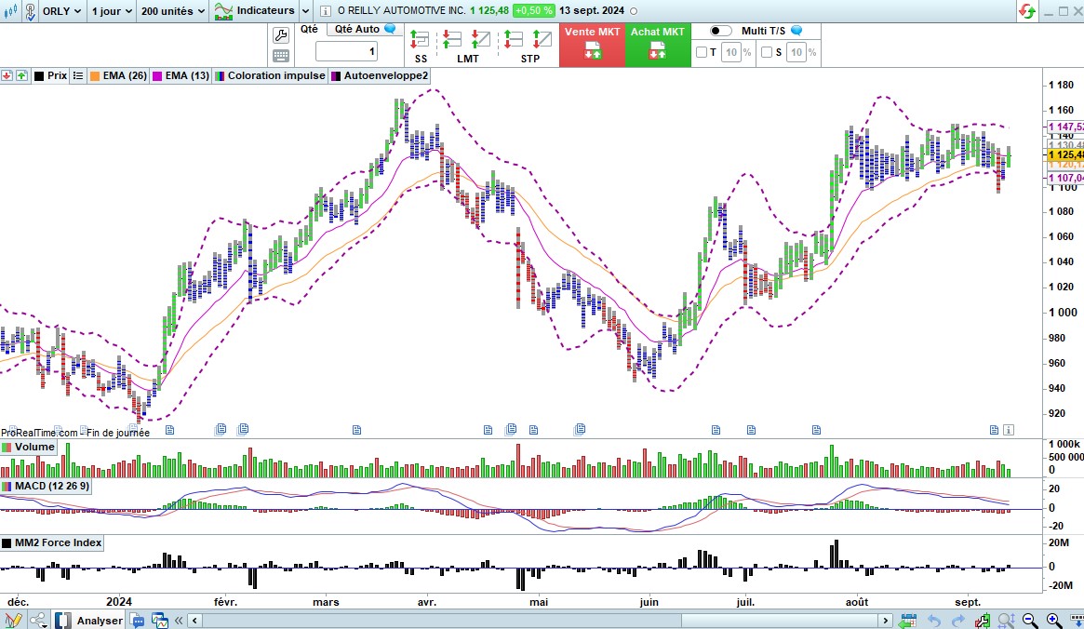
Task: Open trading settings with the wrench icon
Action: pos(281,35)
